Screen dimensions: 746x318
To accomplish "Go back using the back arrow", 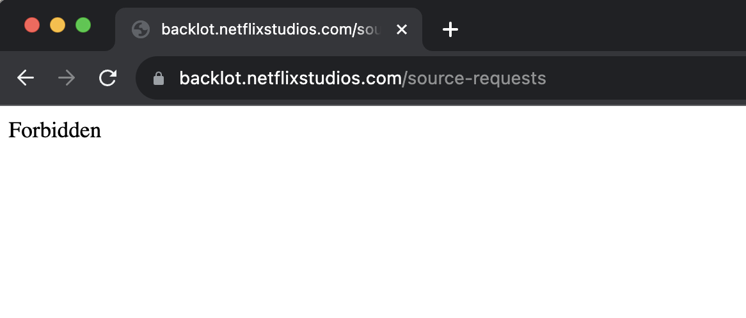I will [25, 78].
